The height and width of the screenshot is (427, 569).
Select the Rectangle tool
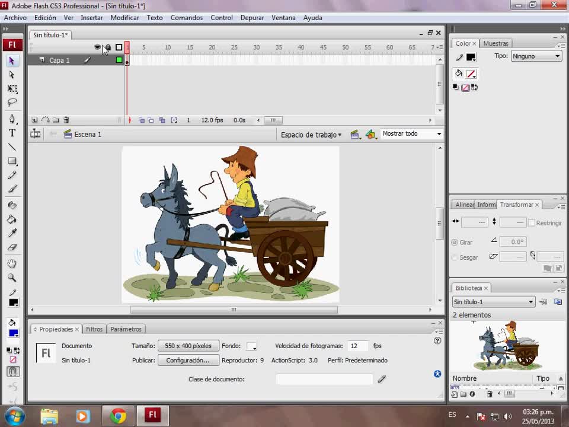click(x=12, y=161)
